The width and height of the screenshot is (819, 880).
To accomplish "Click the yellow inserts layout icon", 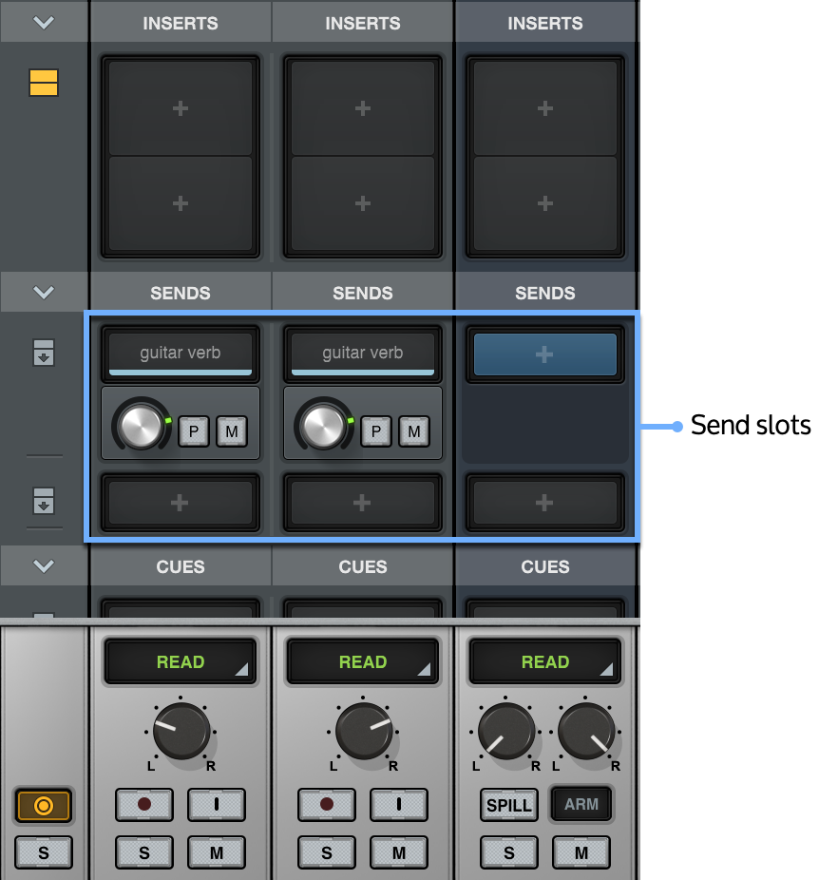I will click(44, 83).
